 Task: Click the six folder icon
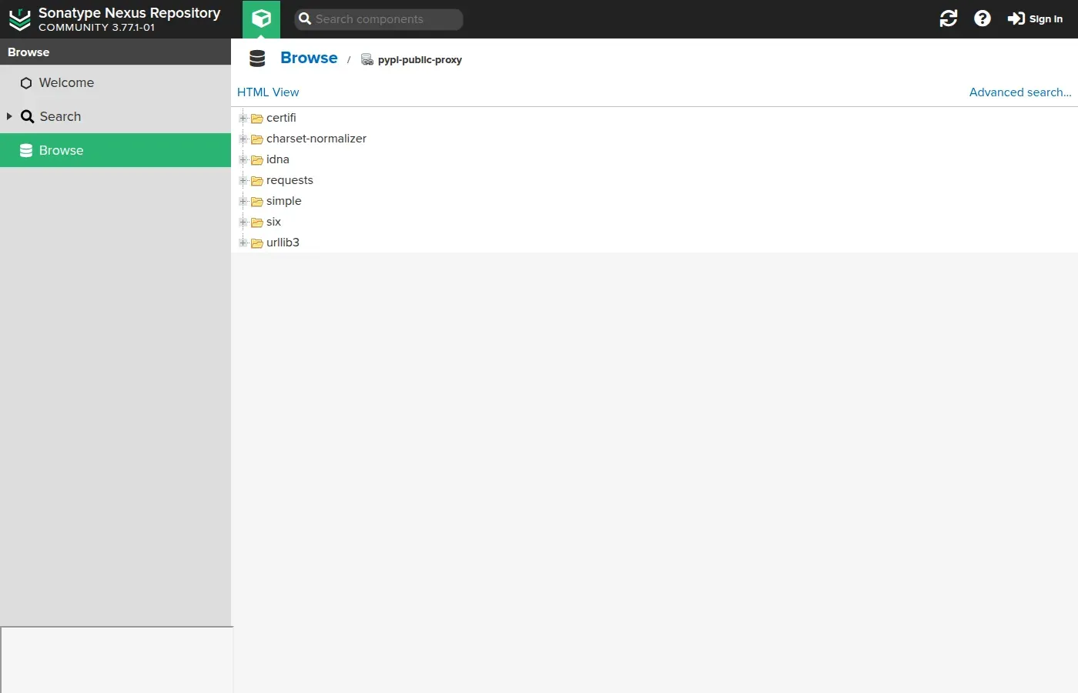point(257,223)
